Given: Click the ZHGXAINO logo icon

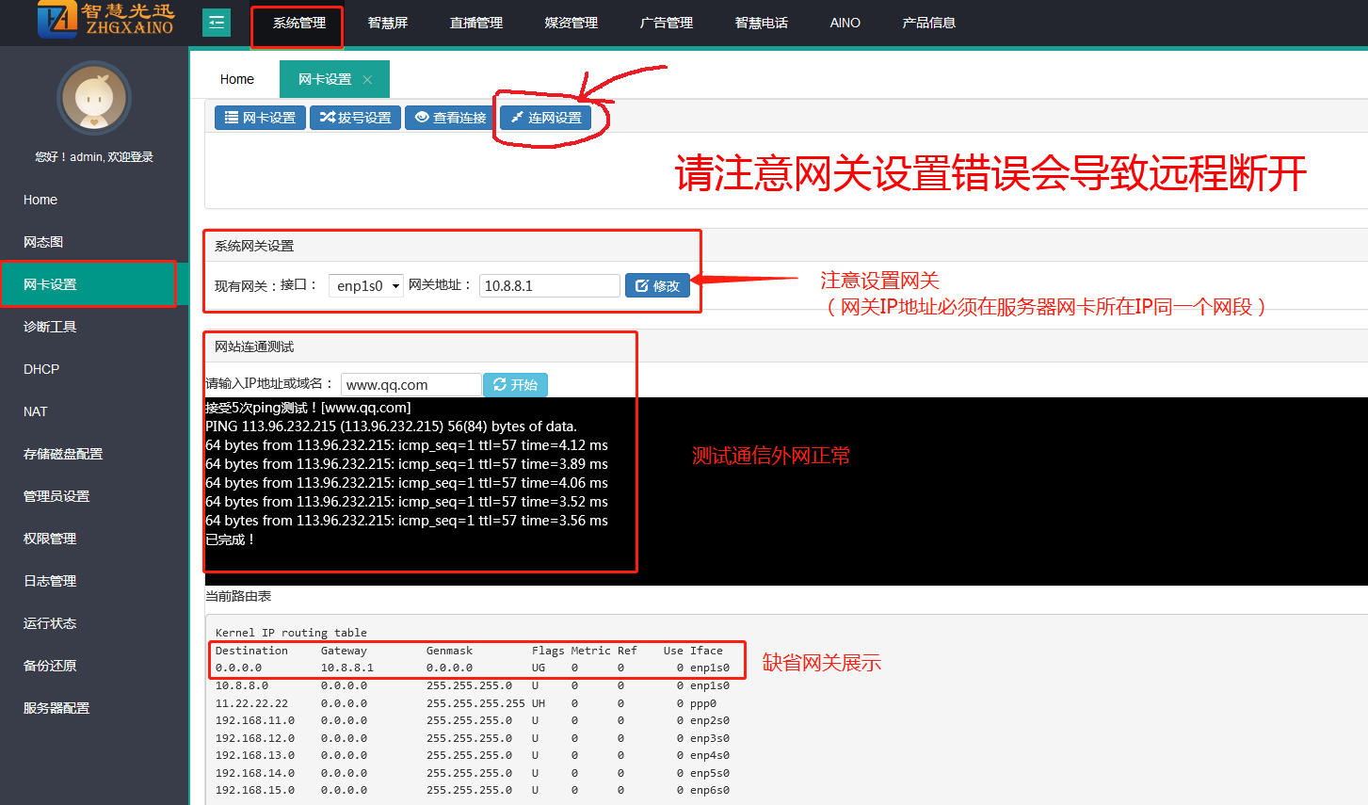Looking at the screenshot, I should pos(57,20).
